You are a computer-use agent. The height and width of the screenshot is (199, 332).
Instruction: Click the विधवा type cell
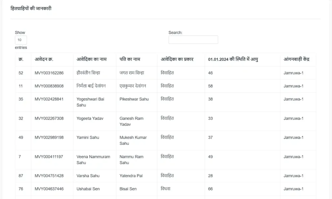pyautogui.click(x=166, y=189)
